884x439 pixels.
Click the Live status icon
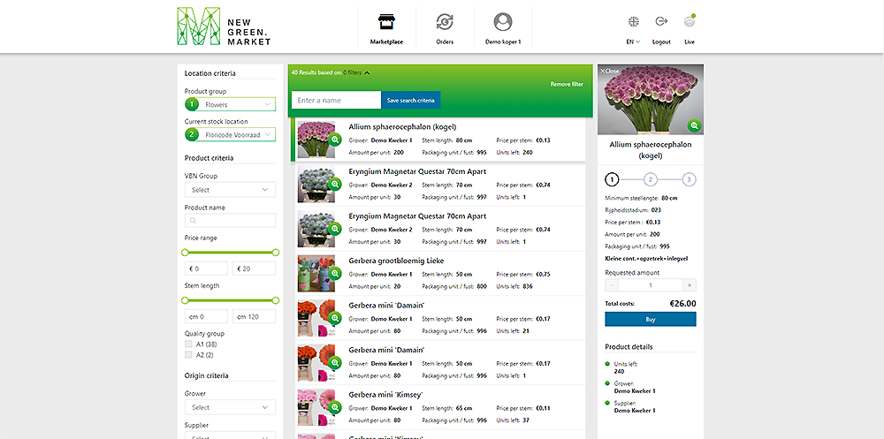[x=690, y=21]
